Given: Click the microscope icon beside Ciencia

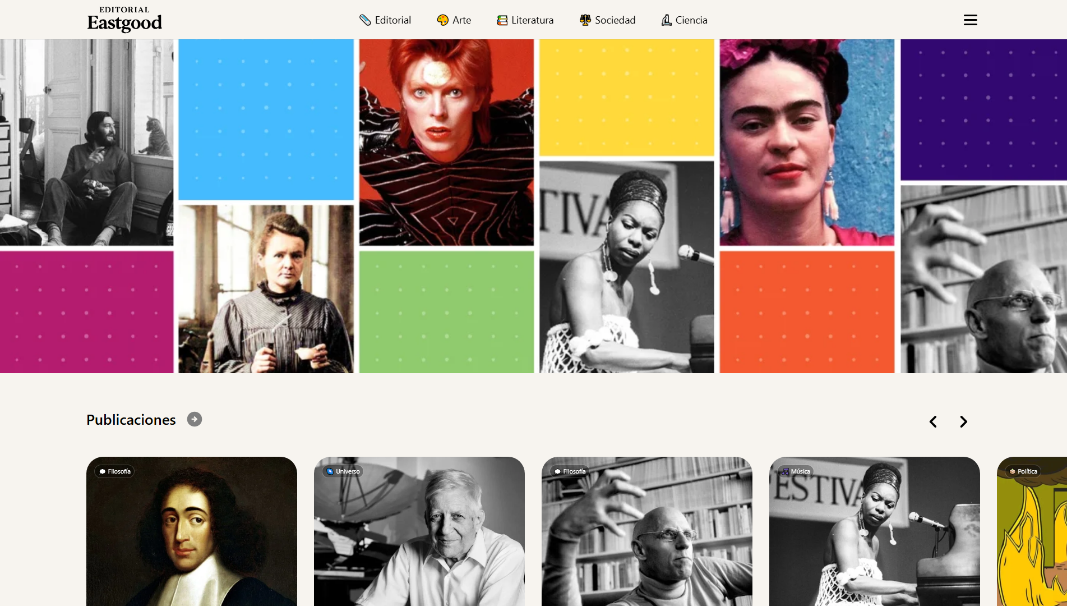Looking at the screenshot, I should [666, 20].
